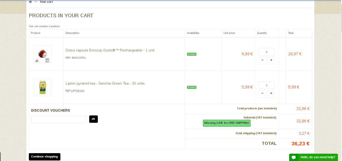This screenshot has height=161, width=342.
Task: Click the 'Total products (tax included)' label
Action: tap(257, 108)
